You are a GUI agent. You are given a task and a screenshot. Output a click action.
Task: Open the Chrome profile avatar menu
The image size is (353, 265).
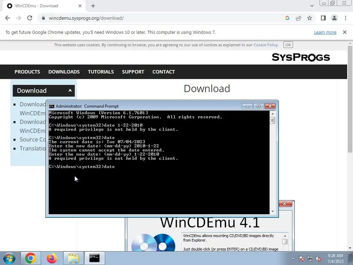coord(334,18)
